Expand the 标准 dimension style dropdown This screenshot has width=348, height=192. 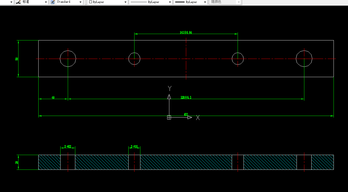click(x=46, y=2)
